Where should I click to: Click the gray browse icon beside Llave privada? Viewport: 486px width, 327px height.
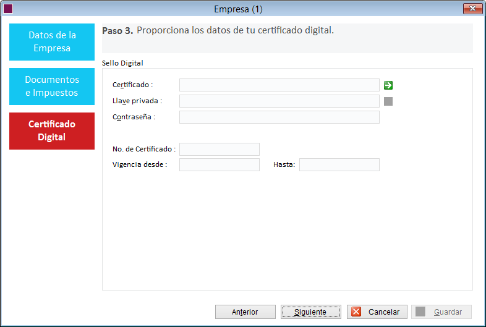coord(388,101)
